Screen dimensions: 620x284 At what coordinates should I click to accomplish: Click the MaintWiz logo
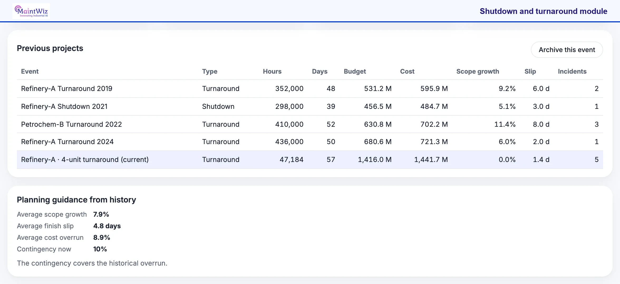31,11
